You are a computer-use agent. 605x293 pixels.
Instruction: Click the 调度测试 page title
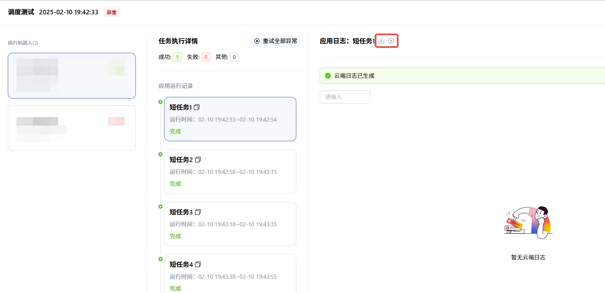[21, 12]
